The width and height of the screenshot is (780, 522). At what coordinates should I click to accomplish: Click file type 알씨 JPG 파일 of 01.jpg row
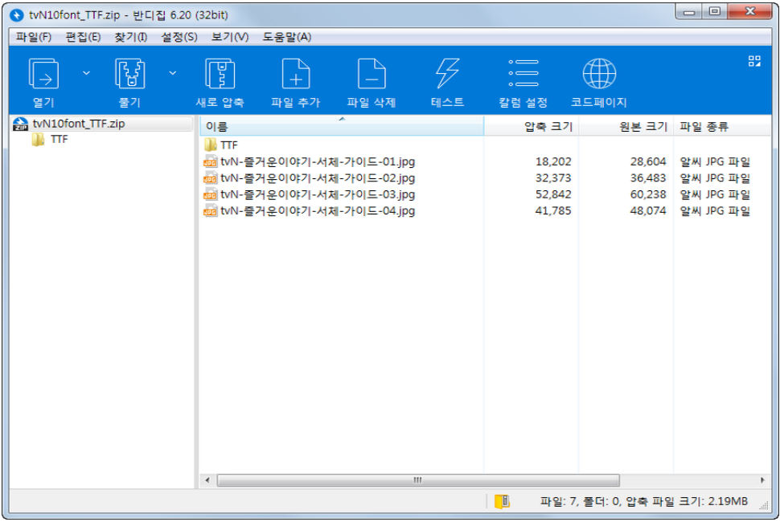click(x=715, y=162)
